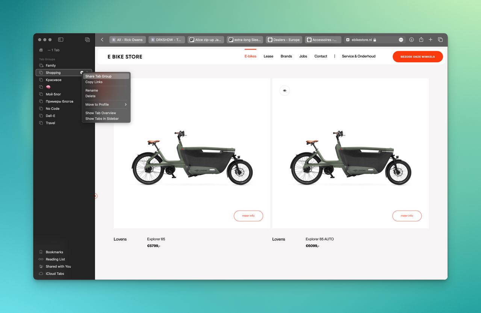Open the Примеры блогов tab group
This screenshot has width=481, height=313.
[59, 102]
